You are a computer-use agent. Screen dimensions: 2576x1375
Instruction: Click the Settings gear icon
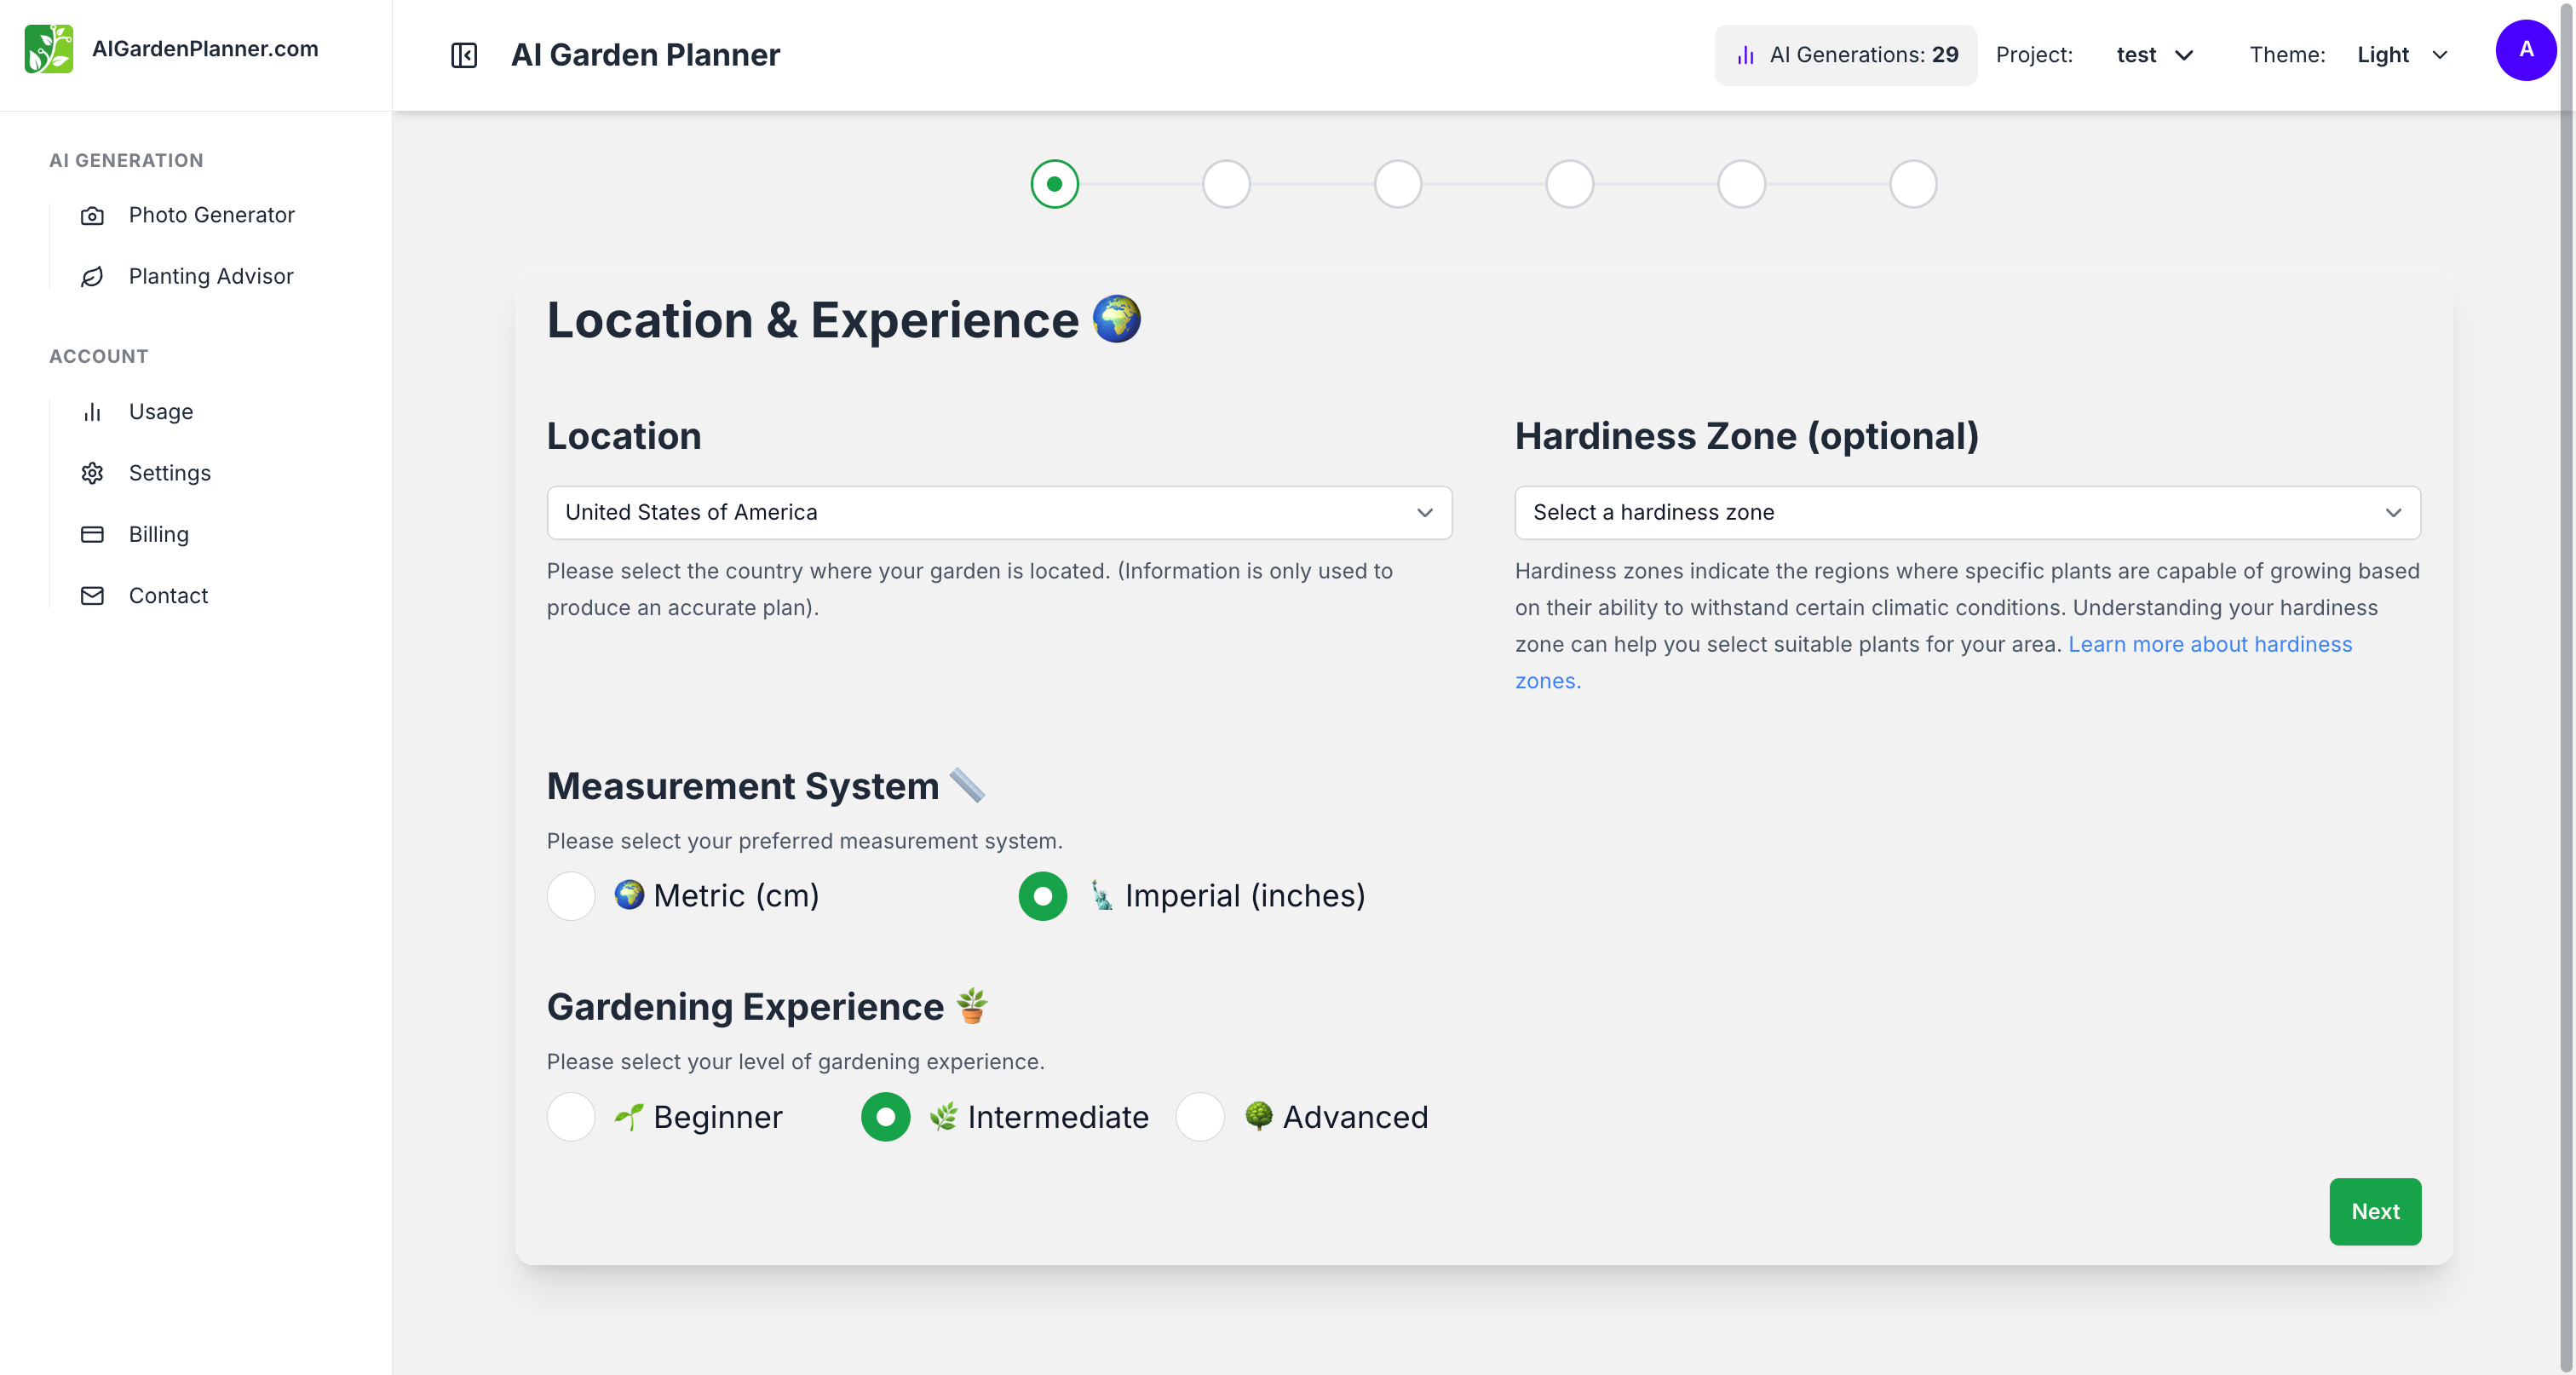click(x=92, y=474)
